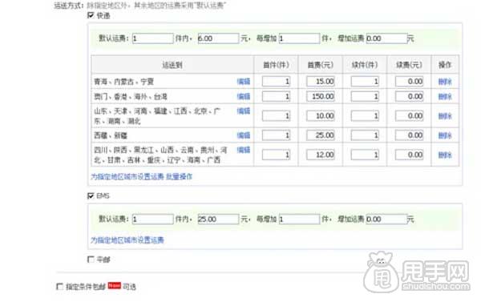
Task: Open the 批量操作 link
Action: pyautogui.click(x=179, y=176)
